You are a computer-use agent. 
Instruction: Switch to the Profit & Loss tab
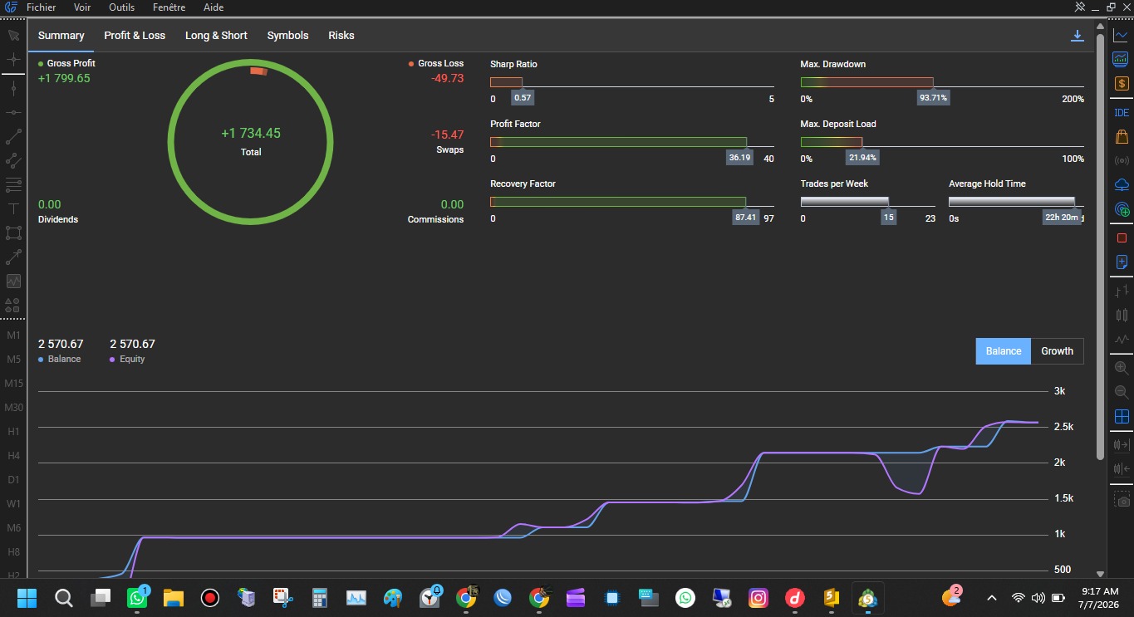coord(135,36)
